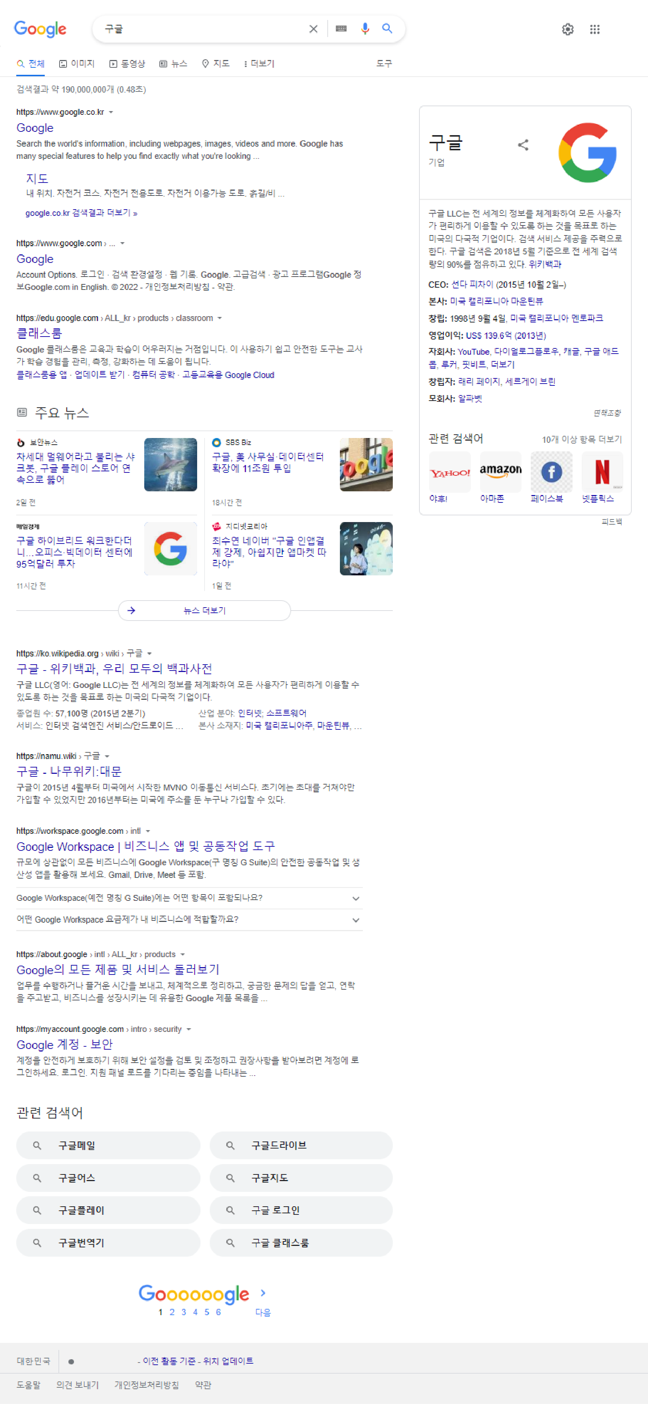Submit search with magnifier icon
Viewport: 648px width, 1404px height.
387,29
